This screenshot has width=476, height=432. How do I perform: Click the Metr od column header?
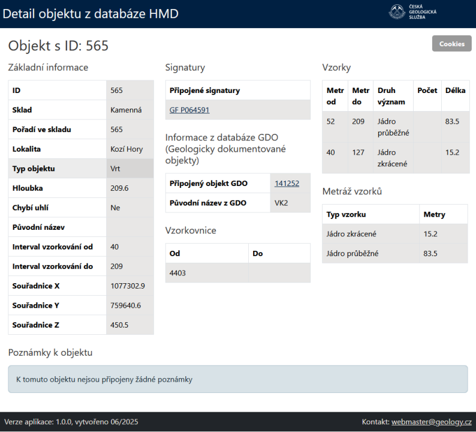click(x=335, y=96)
